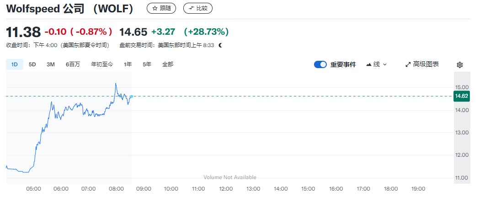
Task: Select the 全部 all-time range tab
Action: [168, 64]
